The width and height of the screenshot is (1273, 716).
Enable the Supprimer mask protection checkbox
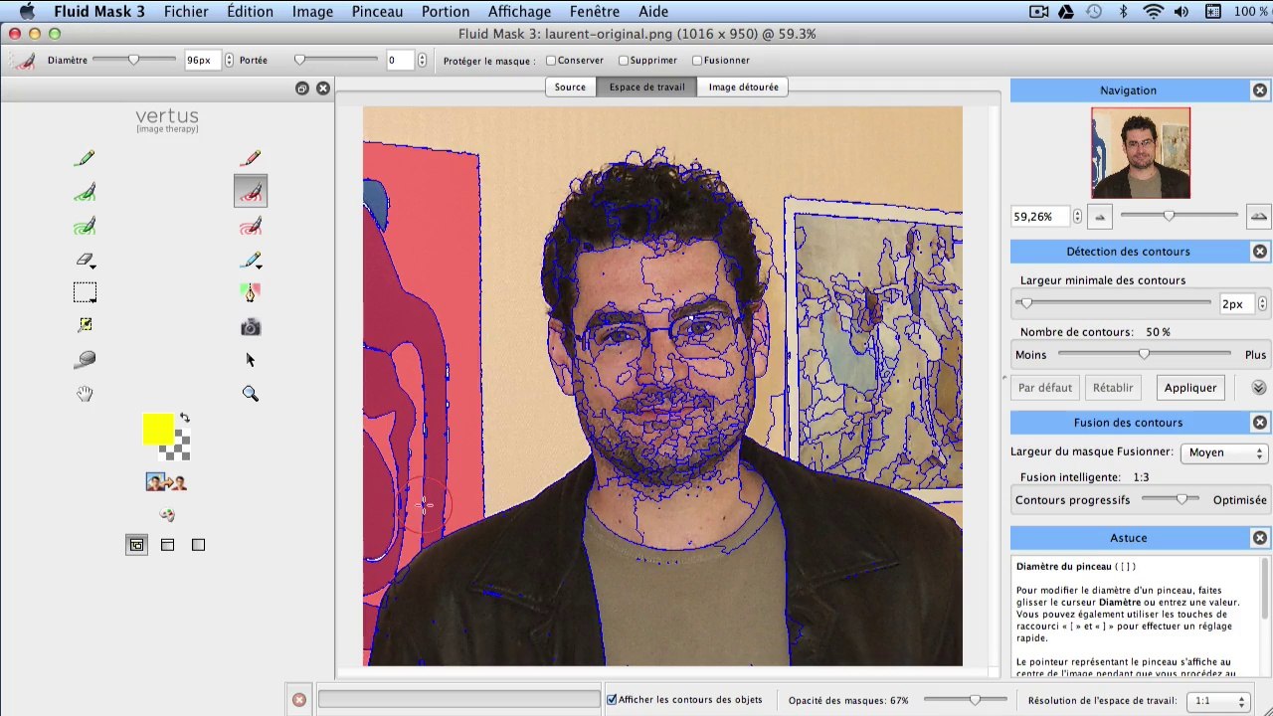[624, 61]
